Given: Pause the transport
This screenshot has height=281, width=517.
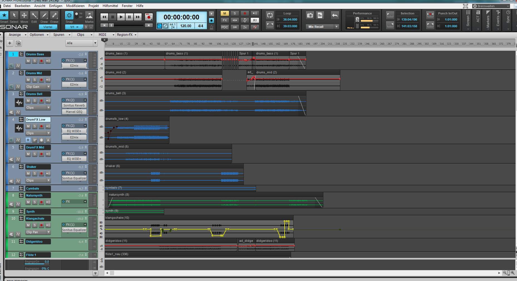Looking at the screenshot, I should (129, 17).
